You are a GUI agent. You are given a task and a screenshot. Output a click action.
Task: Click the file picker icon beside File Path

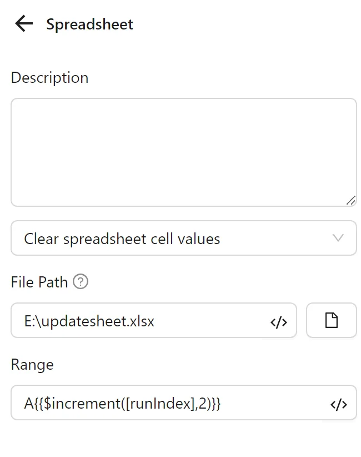[x=332, y=320]
